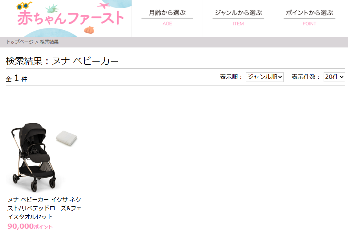Viewport: 348px width, 233px height.
Task: Click the pink airplane icon in banner
Action: pos(104,5)
